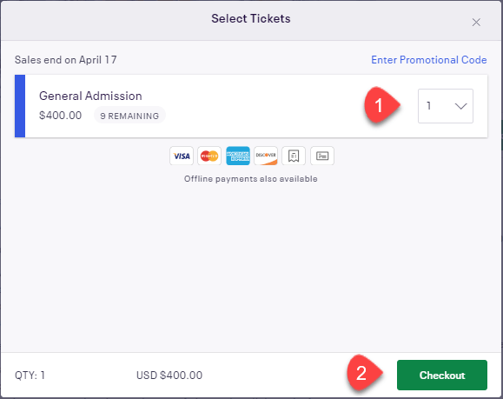
Task: Click Enter Promotional Code link
Action: pyautogui.click(x=429, y=60)
